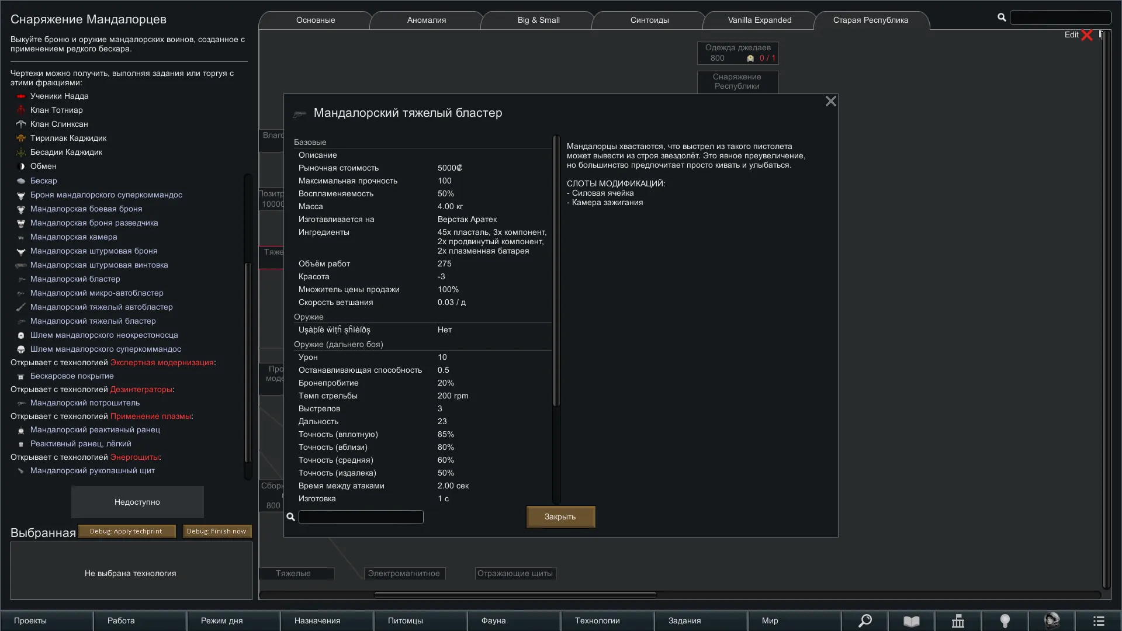Open the main menu list icon
This screenshot has width=1122, height=631.
tap(1099, 620)
